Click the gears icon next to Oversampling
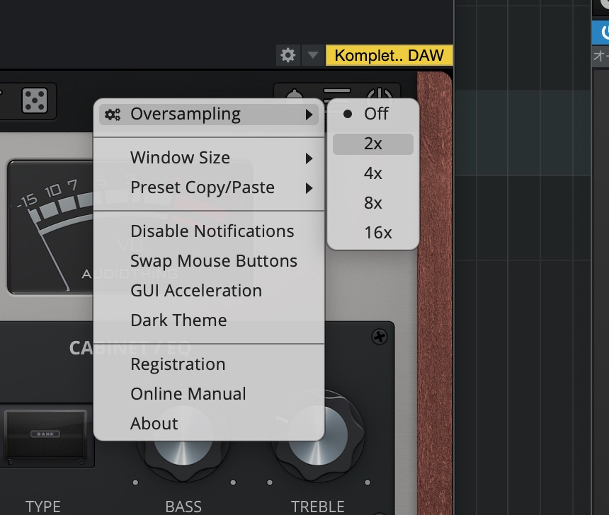This screenshot has width=609, height=515. [x=112, y=114]
